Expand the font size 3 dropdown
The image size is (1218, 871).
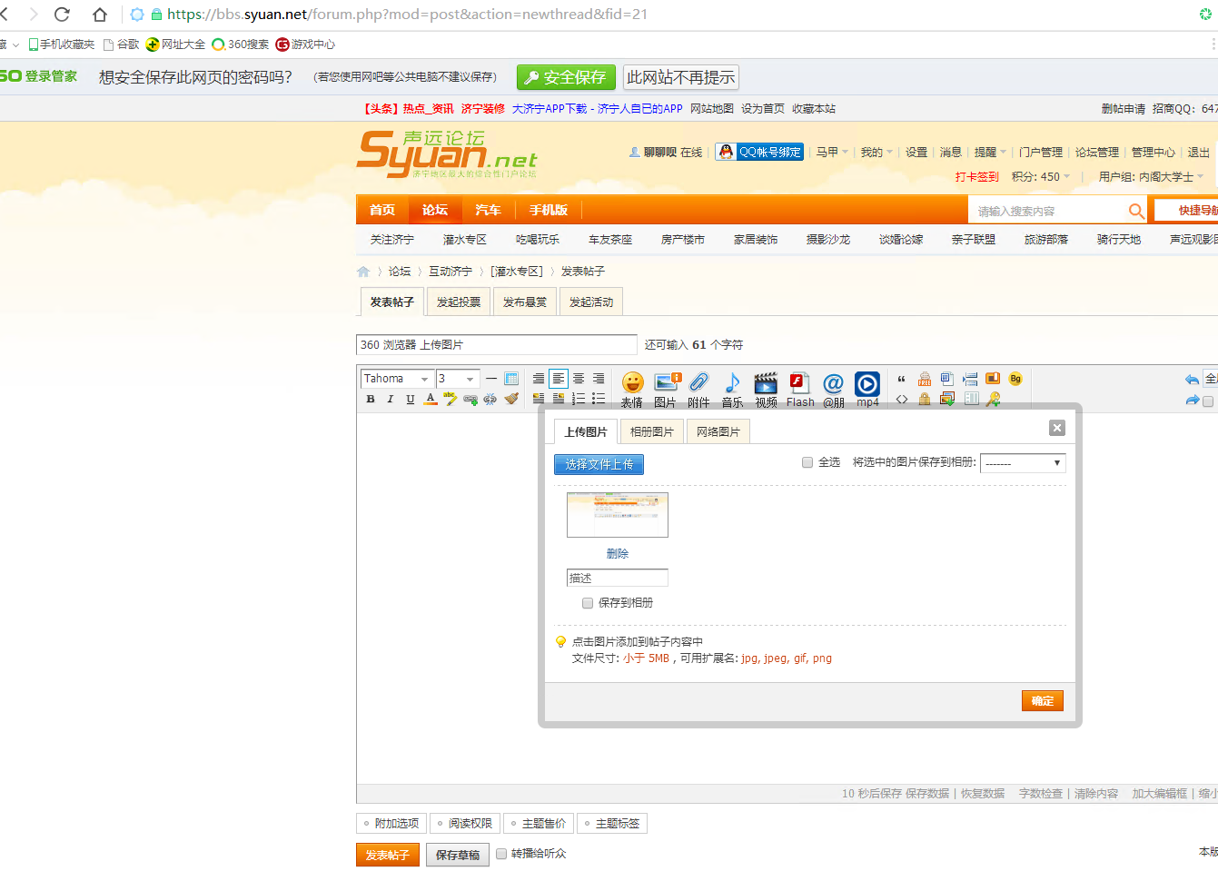tap(458, 378)
